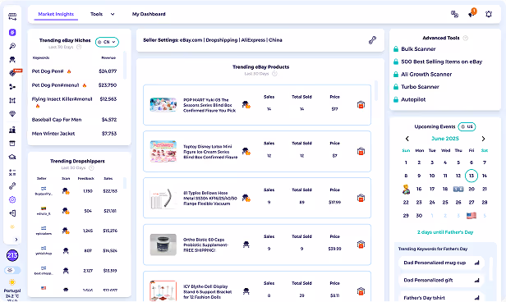This screenshot has height=302, width=506.
Task: Open the magnifier product research sidebar icon
Action: [12, 46]
